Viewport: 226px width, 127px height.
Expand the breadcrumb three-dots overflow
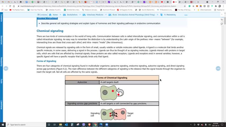click(186, 15)
